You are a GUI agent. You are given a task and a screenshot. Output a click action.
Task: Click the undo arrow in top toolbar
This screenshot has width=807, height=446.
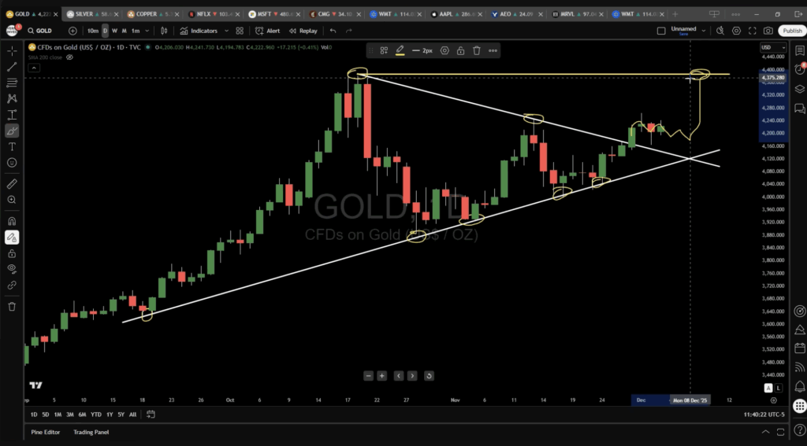[333, 31]
